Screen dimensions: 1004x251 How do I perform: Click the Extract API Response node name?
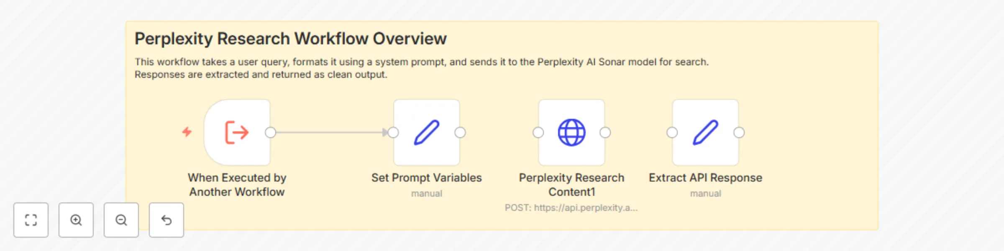tap(706, 177)
